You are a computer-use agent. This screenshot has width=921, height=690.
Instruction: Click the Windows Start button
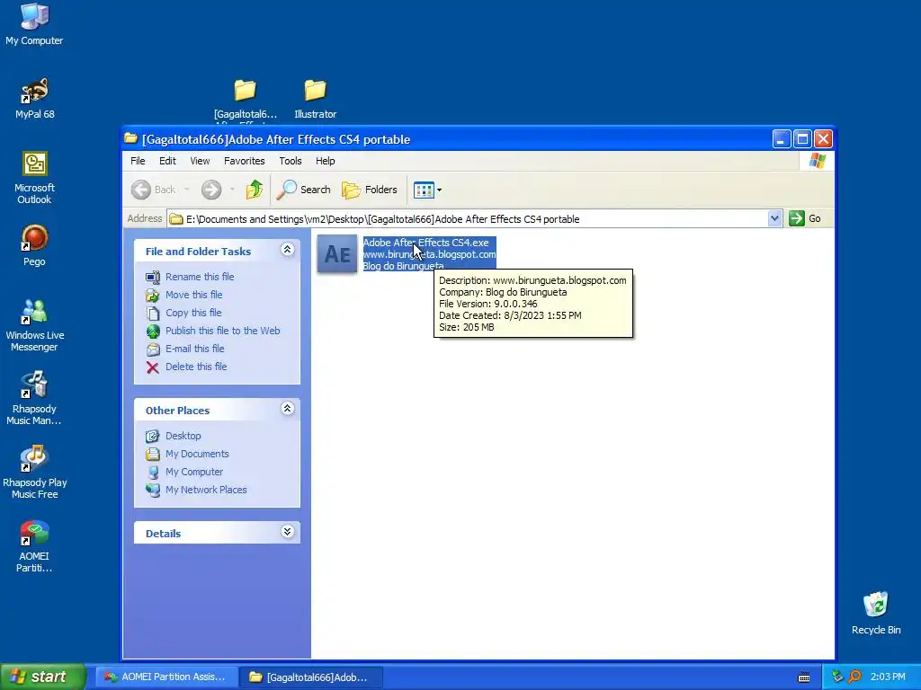click(x=42, y=677)
